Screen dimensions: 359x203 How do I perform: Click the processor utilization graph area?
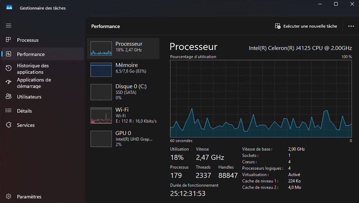coord(261,98)
